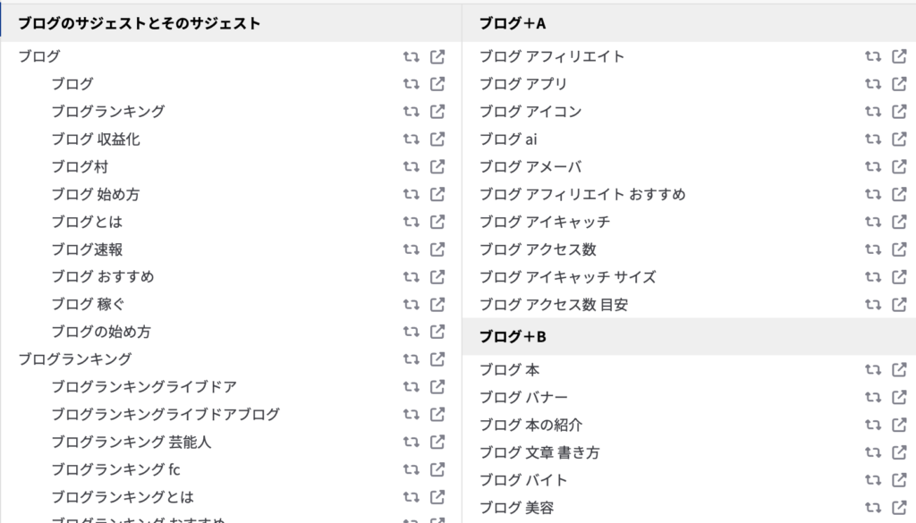This screenshot has height=523, width=916.
Task: Click the ブログ アイキャッチ サイズ keyword
Action: 567,277
